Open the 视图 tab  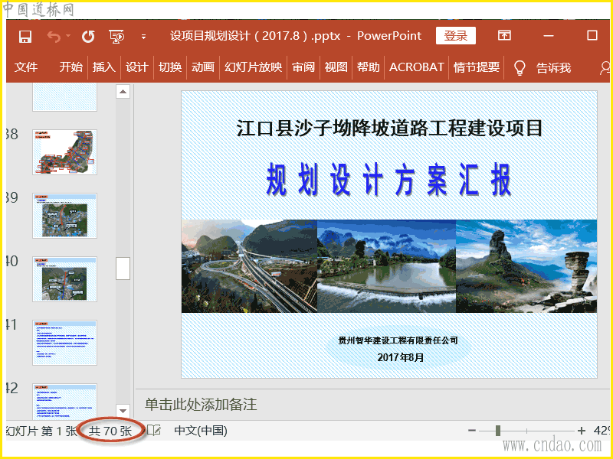click(336, 67)
